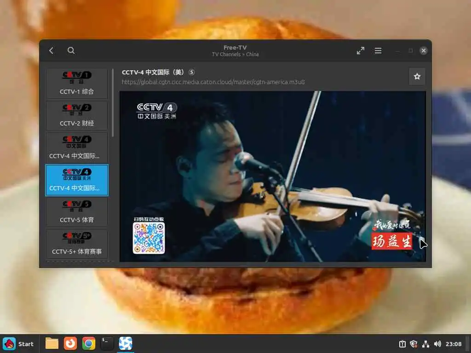The image size is (471, 353).
Task: Enter fullscreen with the expand arrows icon
Action: point(361,51)
